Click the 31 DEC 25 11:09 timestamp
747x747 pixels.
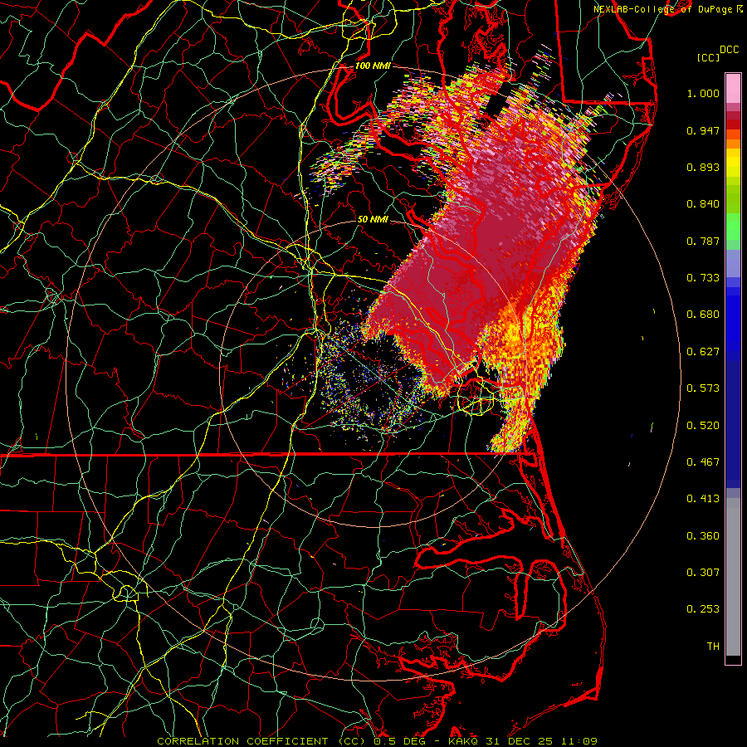[x=542, y=741]
